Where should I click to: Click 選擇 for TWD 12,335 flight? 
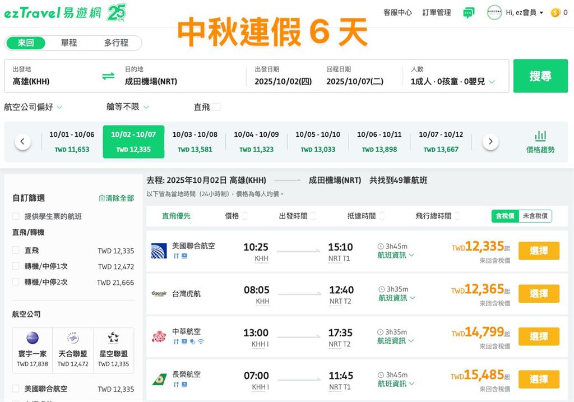point(539,251)
